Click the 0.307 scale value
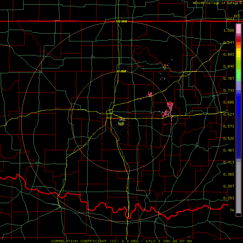This screenshot has height=243, width=243. (x=229, y=186)
